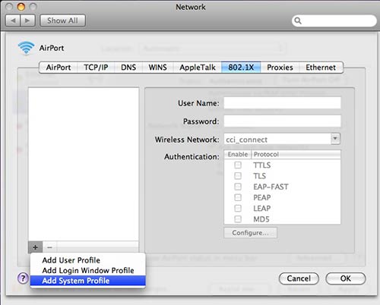The width and height of the screenshot is (380, 305).
Task: Minimize the Network window
Action: [x=21, y=7]
